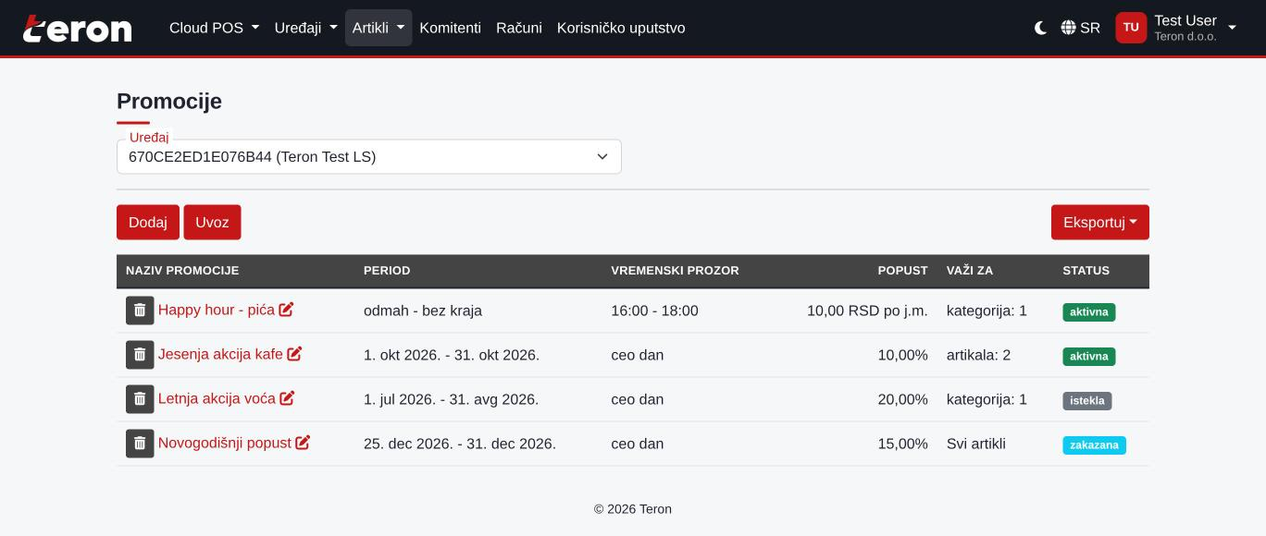This screenshot has width=1266, height=536.
Task: Click '1. jul 2026. - 31. avg 2026.' period
Action: [451, 399]
